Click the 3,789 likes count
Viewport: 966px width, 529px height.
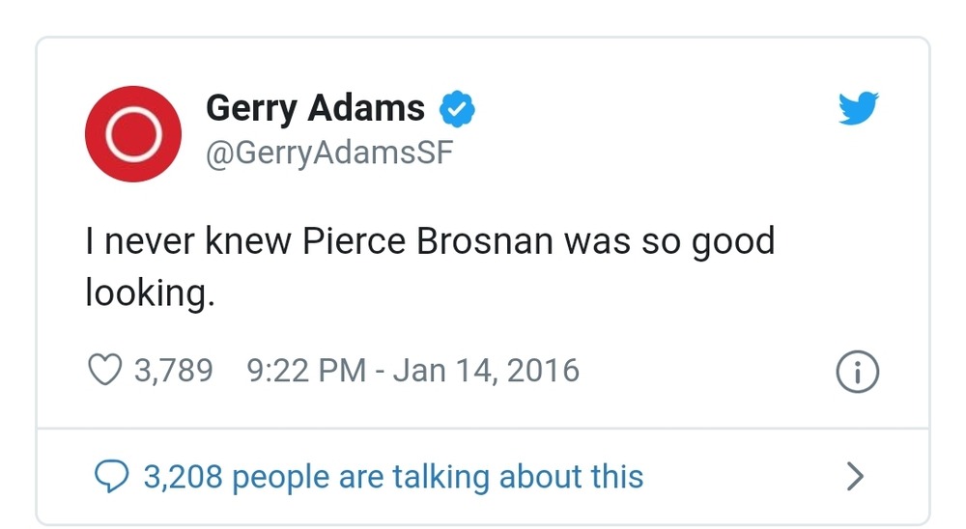[x=172, y=371]
